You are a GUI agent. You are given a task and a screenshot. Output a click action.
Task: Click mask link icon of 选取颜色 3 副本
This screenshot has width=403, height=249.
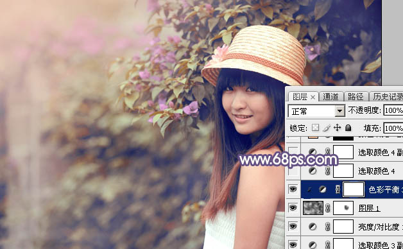pos(327,245)
